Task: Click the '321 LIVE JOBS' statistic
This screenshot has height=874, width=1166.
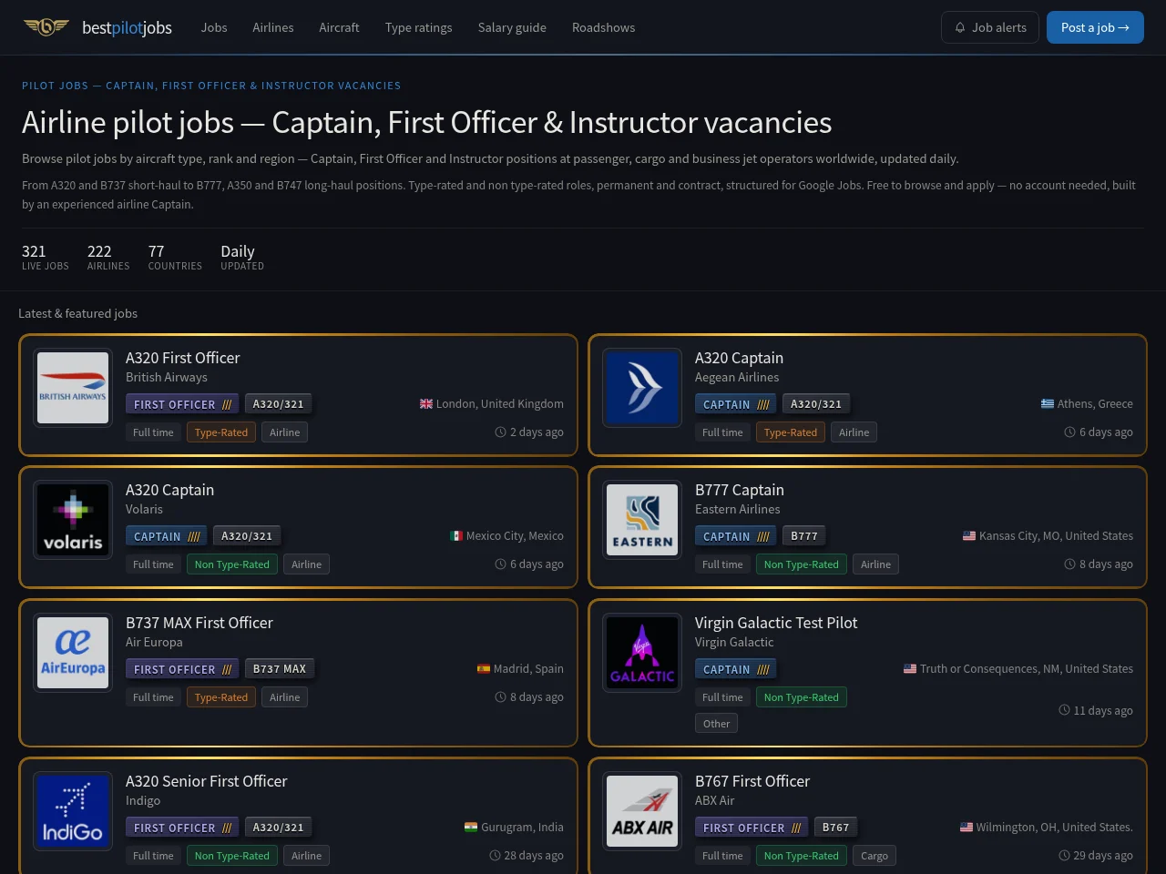Action: [x=46, y=257]
